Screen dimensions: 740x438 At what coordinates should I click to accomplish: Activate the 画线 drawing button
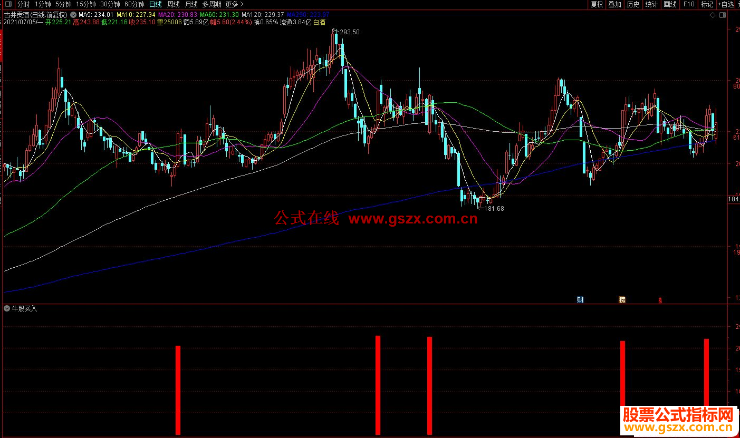click(670, 4)
